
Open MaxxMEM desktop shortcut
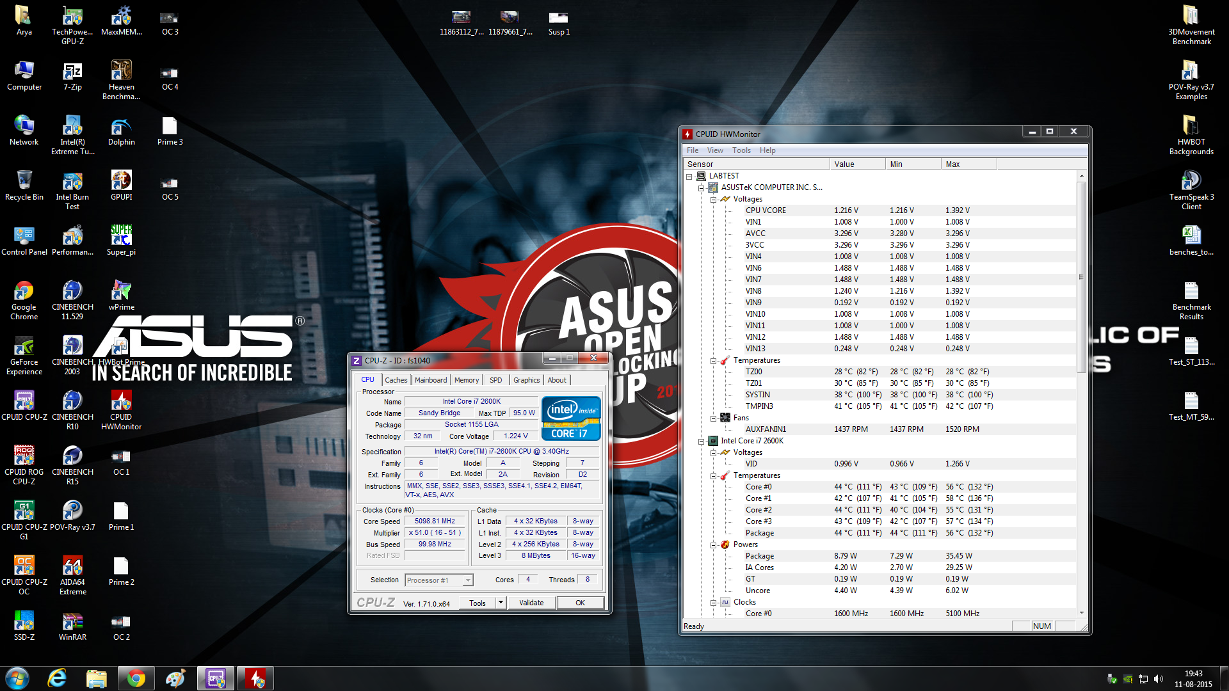[121, 20]
